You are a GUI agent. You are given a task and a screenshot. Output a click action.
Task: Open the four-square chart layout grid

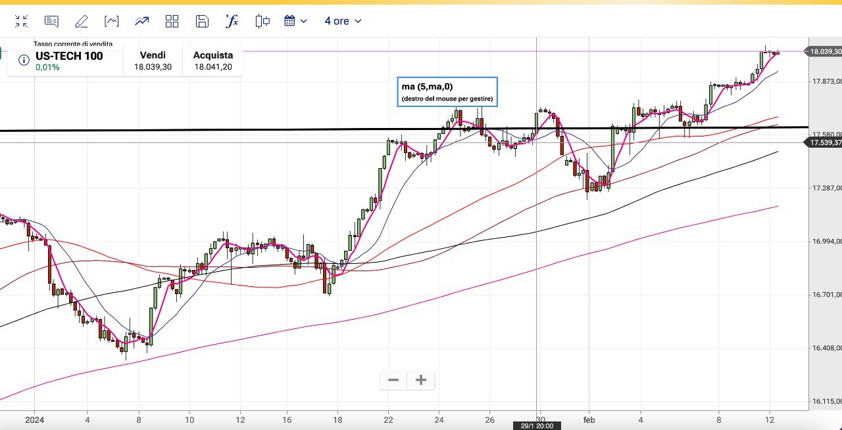click(x=172, y=21)
